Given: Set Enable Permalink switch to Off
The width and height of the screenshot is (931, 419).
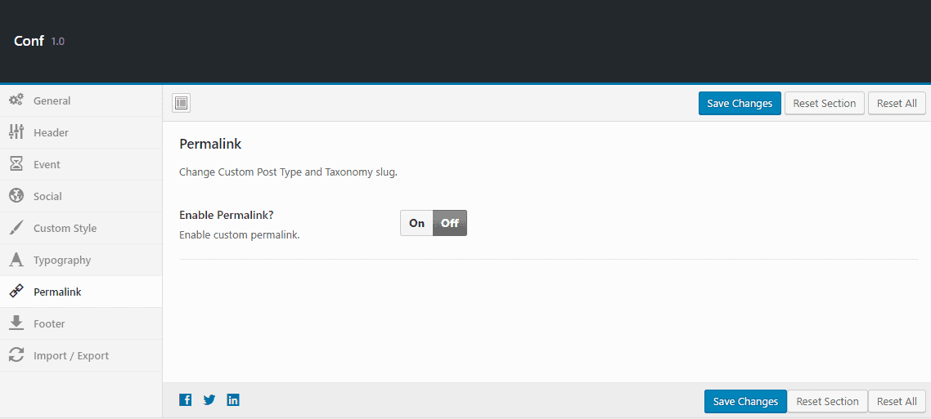Looking at the screenshot, I should point(450,223).
